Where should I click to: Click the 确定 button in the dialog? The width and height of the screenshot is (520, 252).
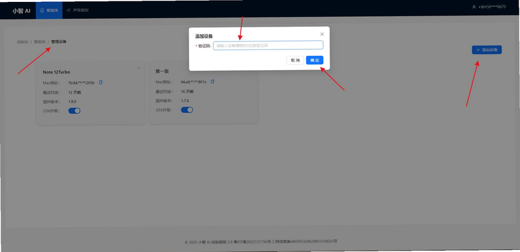tap(315, 60)
